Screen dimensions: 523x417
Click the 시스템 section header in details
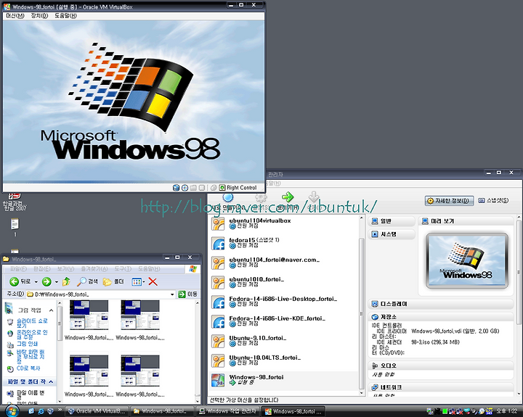click(x=392, y=234)
